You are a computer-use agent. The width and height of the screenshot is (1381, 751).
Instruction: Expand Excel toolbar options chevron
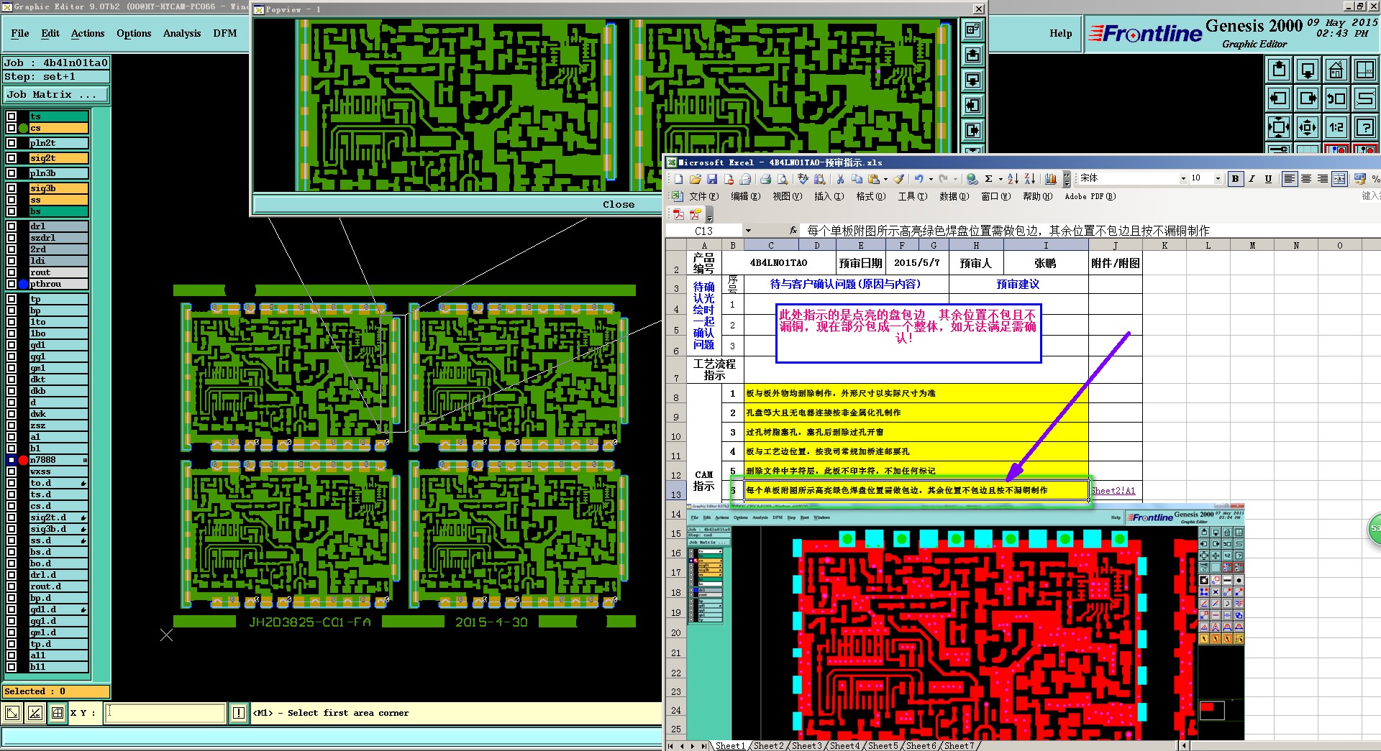point(1067,179)
